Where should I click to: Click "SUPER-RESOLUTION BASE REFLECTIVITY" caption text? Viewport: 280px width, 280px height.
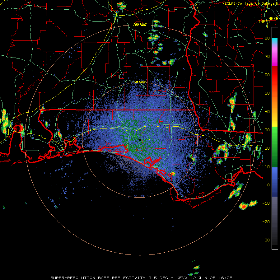click(98, 278)
